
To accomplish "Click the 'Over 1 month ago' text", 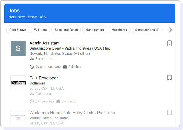I will click(x=48, y=67).
